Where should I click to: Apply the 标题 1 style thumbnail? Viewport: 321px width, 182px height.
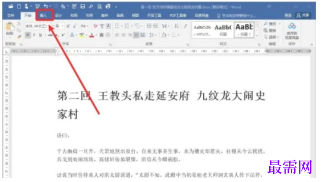pos(244,30)
